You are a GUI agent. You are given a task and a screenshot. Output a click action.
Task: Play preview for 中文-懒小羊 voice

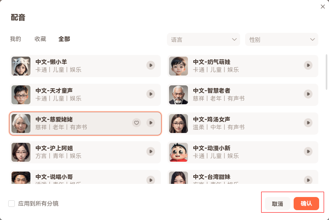151,65
